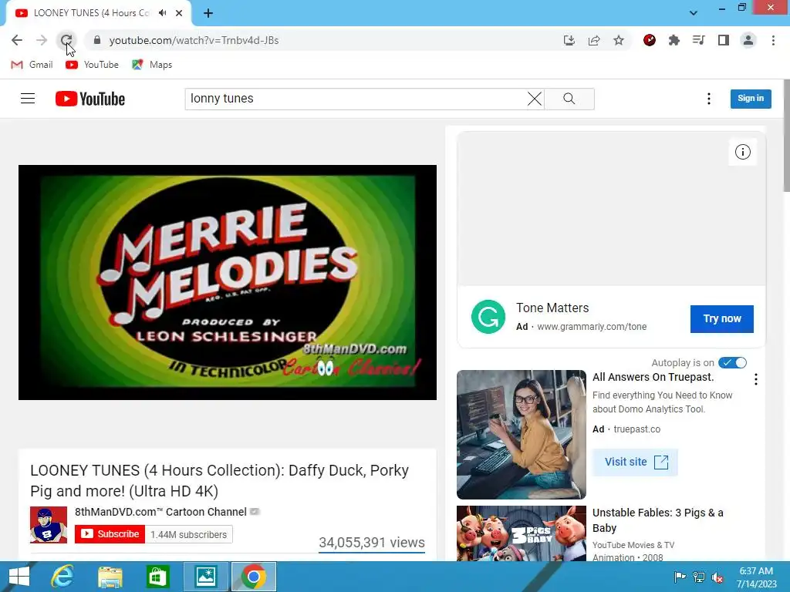The width and height of the screenshot is (790, 592).
Task: Open the 8thManDVD.com channel avatar
Action: click(x=49, y=525)
